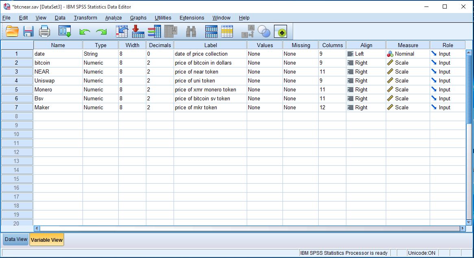Open the Analyze menu
474x258 pixels.
(x=113, y=18)
